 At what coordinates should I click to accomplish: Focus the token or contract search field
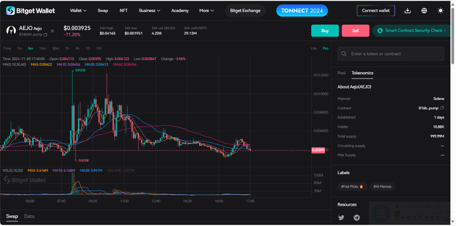tap(390, 54)
